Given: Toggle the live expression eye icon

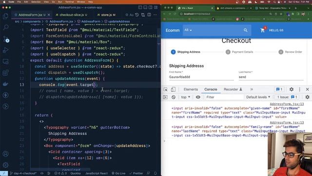Looking at the screenshot, I should tap(198, 97).
